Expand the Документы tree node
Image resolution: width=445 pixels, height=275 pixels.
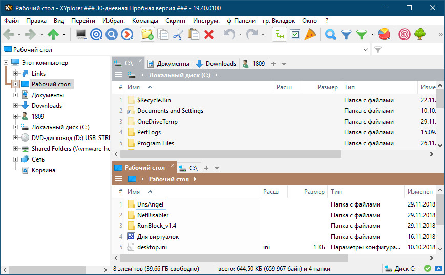point(15,95)
